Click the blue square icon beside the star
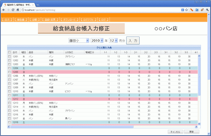211x136 pixels. (183, 10)
